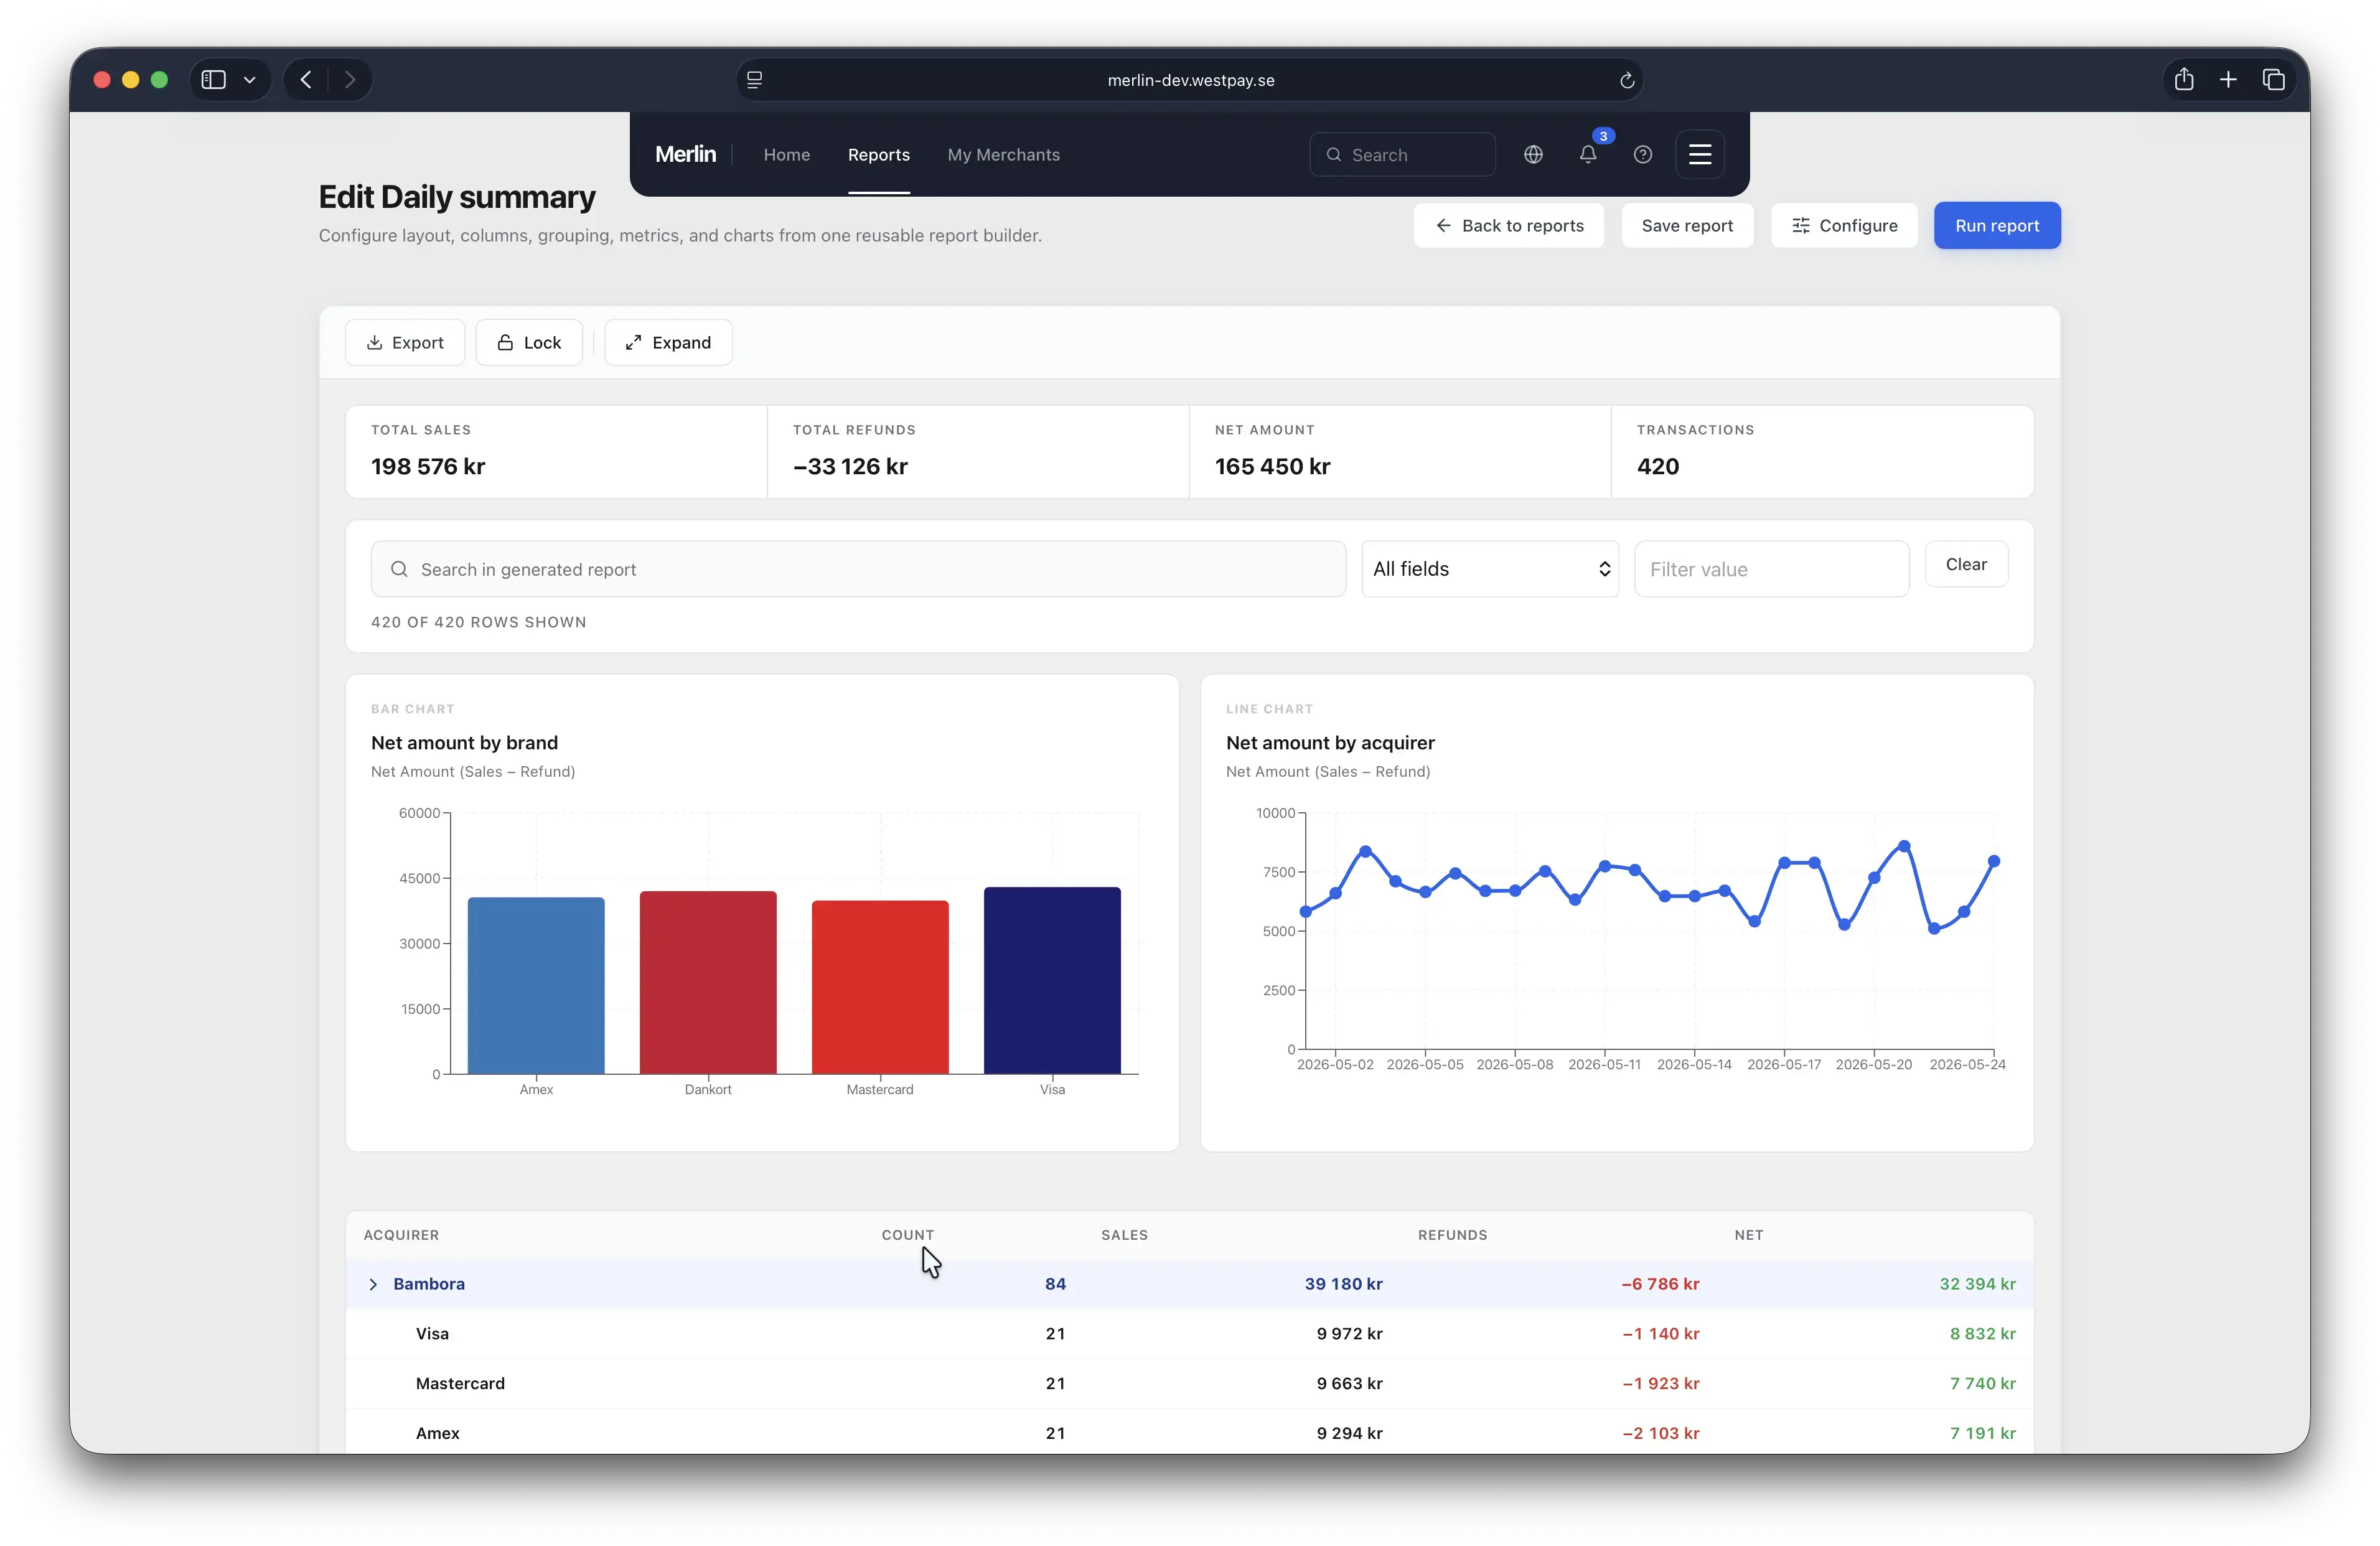Go back with Safari's back arrow
Screen dimensions: 2380x1546
(x=306, y=80)
